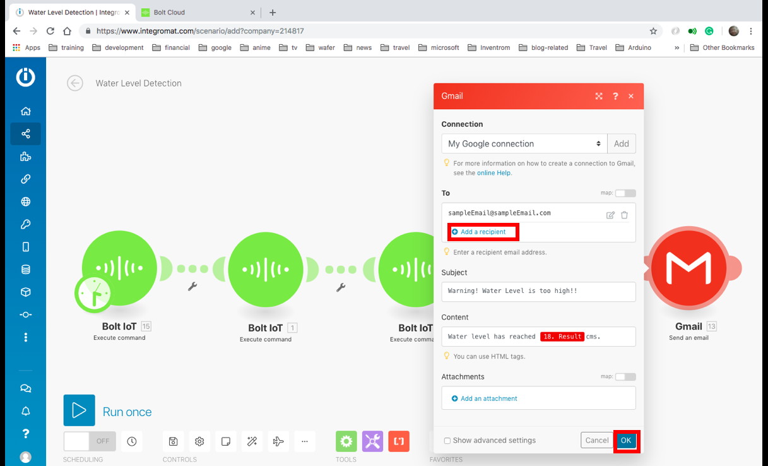This screenshot has height=466, width=768.
Task: Open the Scenarios section in the sidebar
Action: (25, 134)
